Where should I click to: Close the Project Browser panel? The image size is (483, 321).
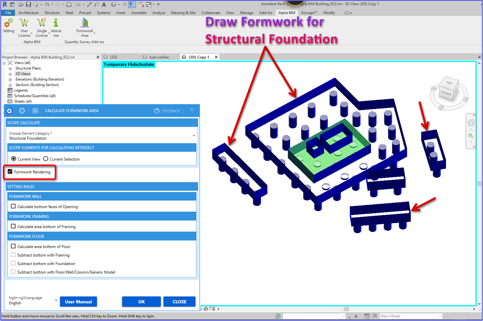pos(98,57)
